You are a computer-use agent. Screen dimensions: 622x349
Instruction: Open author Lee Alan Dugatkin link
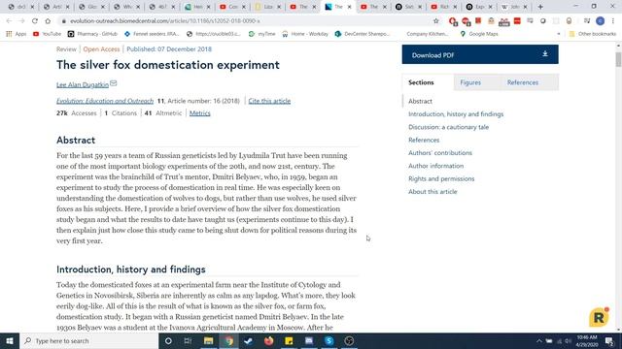click(82, 84)
